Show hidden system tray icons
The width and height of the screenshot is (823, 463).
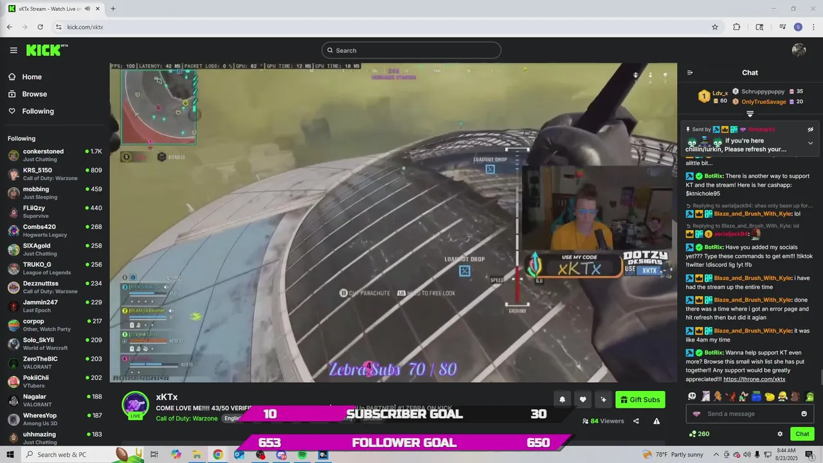(x=716, y=455)
